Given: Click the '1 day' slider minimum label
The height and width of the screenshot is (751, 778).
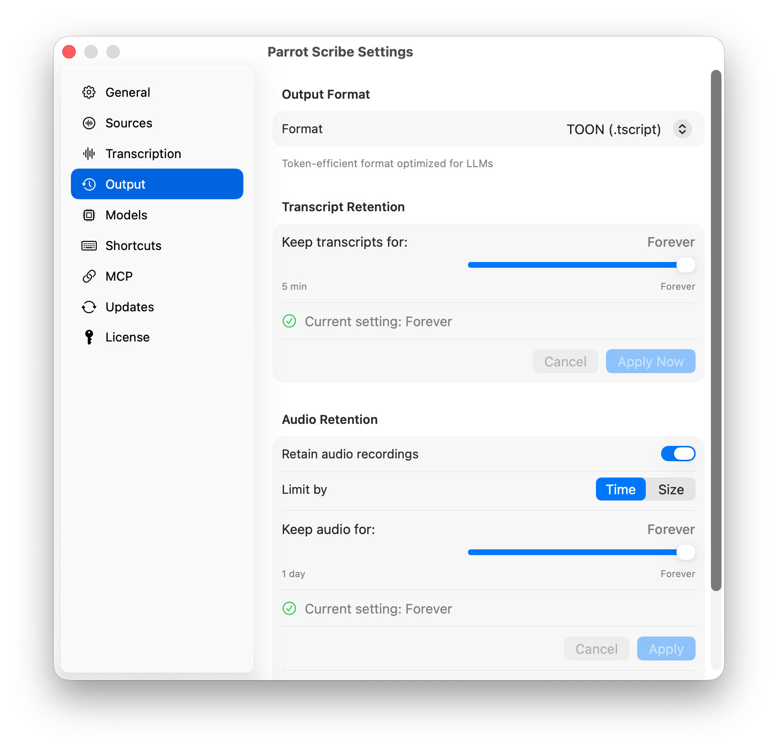Looking at the screenshot, I should coord(293,574).
